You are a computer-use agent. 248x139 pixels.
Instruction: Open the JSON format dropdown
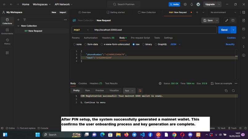coord(175,44)
